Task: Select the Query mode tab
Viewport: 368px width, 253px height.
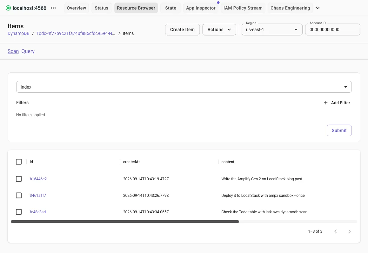Action: point(28,51)
